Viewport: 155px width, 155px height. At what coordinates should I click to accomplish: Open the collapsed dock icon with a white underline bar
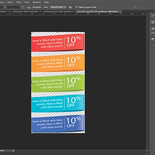(153, 22)
